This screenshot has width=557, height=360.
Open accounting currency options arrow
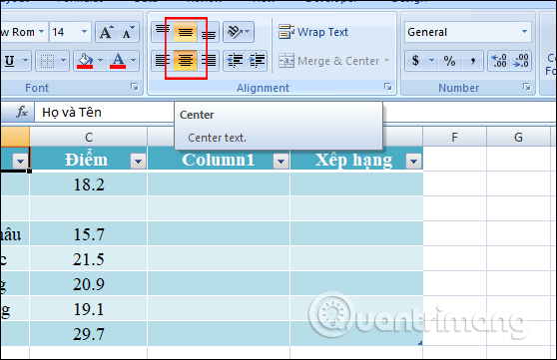pyautogui.click(x=431, y=61)
